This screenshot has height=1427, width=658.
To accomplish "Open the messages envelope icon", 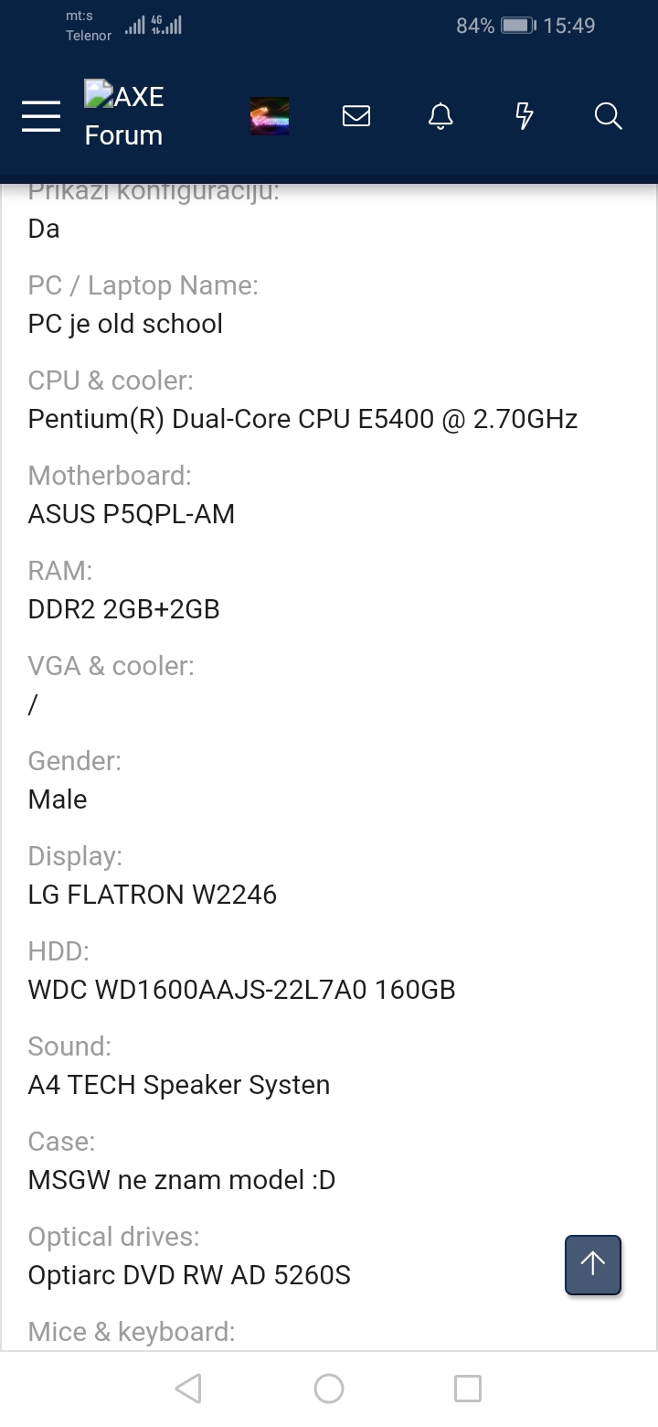I will [x=356, y=116].
